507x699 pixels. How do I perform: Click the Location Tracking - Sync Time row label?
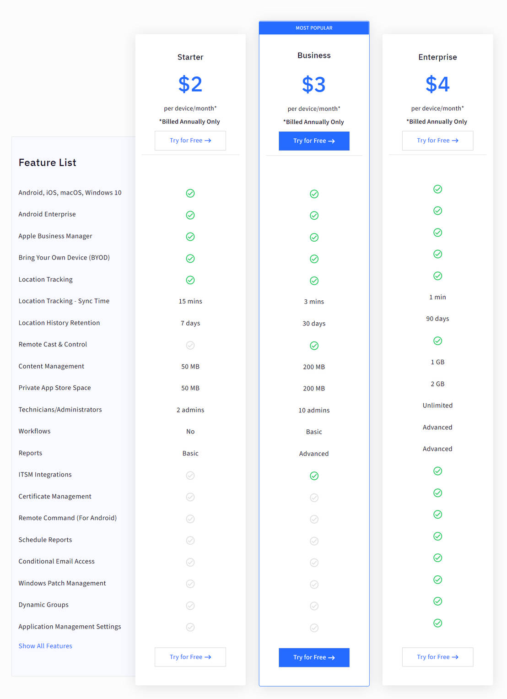(x=64, y=301)
